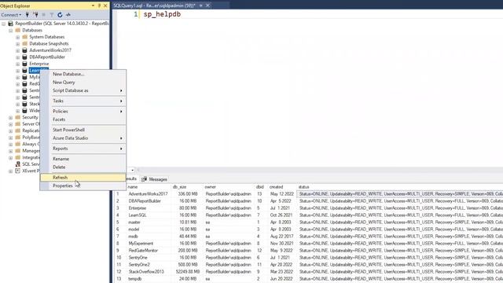Collapse the ReportBuilder server node
The image size is (503, 283).
3,24
